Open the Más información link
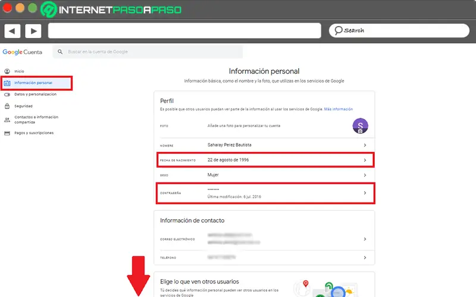Image resolution: width=476 pixels, height=297 pixels. click(339, 109)
